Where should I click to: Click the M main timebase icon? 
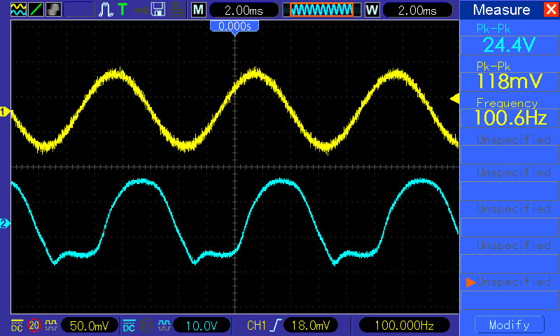pos(199,10)
